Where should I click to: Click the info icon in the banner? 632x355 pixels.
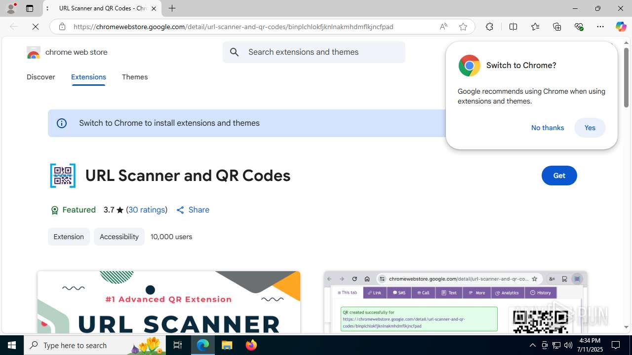62,123
